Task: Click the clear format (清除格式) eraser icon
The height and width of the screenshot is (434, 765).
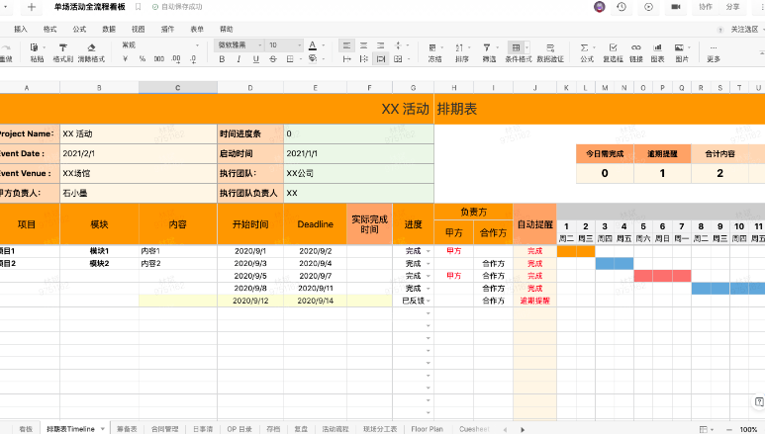Action: point(91,47)
